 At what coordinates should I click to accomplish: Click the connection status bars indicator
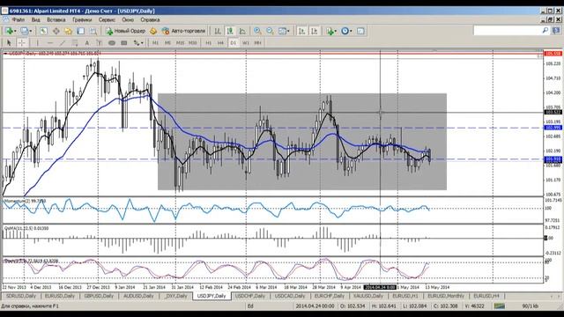point(500,306)
